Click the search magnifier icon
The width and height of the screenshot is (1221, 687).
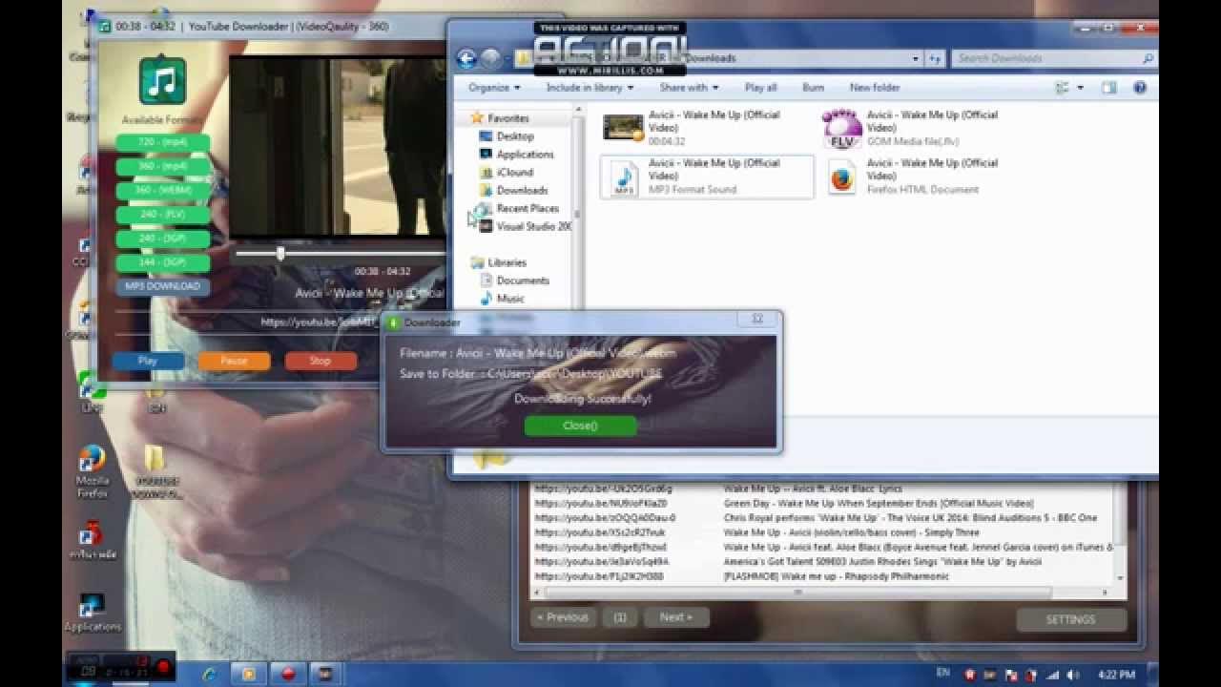[x=1148, y=58]
